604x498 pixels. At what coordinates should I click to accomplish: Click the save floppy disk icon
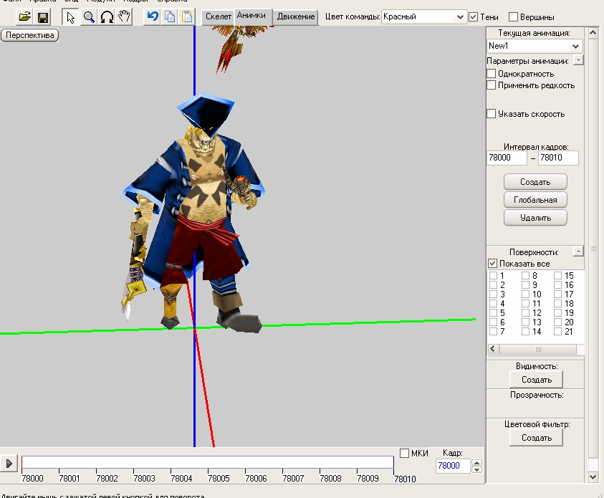pyautogui.click(x=43, y=16)
